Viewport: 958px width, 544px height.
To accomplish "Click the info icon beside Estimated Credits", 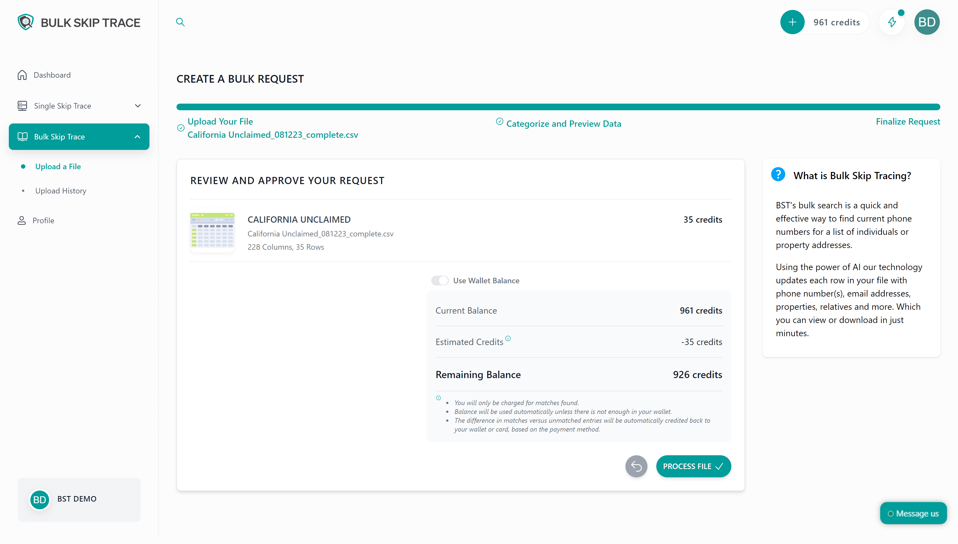I will pos(508,338).
